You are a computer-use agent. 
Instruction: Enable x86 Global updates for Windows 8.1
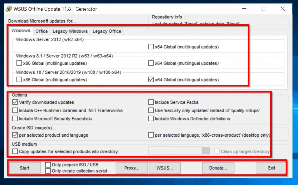pos(19,63)
